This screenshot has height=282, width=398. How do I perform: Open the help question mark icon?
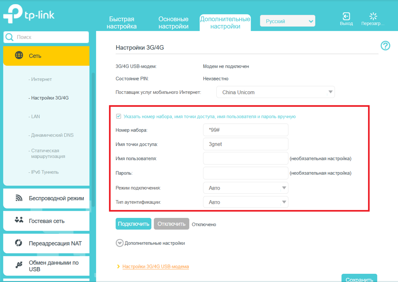tap(385, 46)
